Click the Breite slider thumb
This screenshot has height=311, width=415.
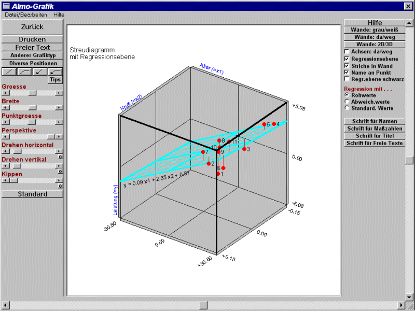tap(32, 107)
